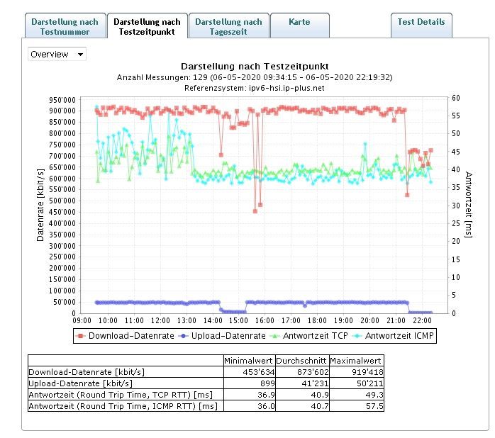This screenshot has width=495, height=438.
Task: Click Download-Datenrate legend entry
Action: 125,336
